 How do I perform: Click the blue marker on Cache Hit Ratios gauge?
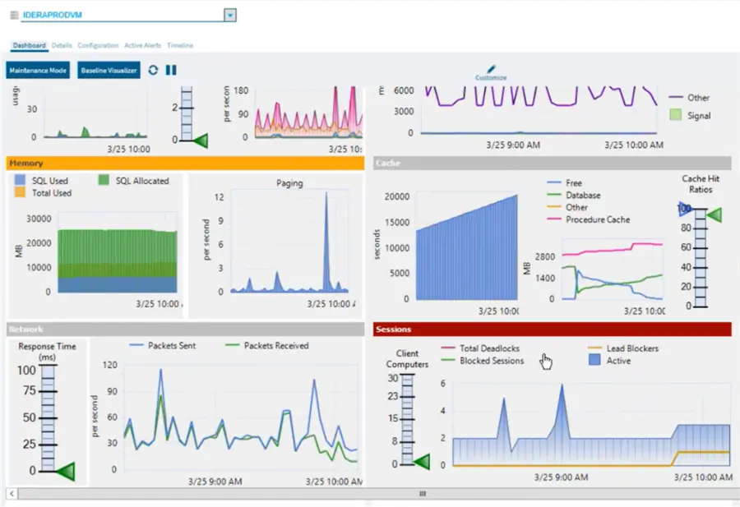pyautogui.click(x=684, y=209)
